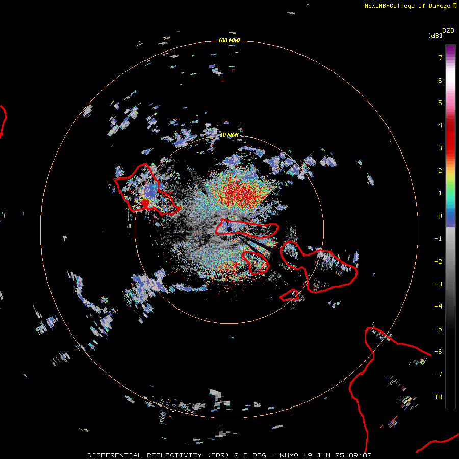The width and height of the screenshot is (459, 459).
Task: Click the 100 NMI range ring label
Action: [229, 40]
